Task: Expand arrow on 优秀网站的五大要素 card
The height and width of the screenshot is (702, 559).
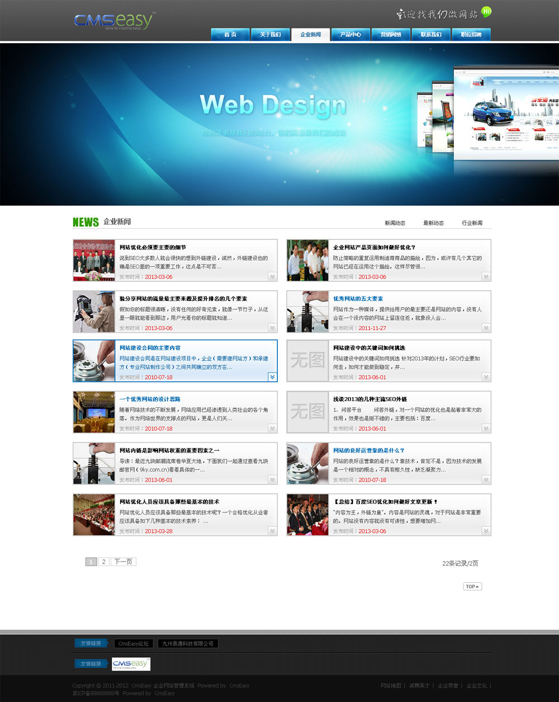Action: [486, 328]
